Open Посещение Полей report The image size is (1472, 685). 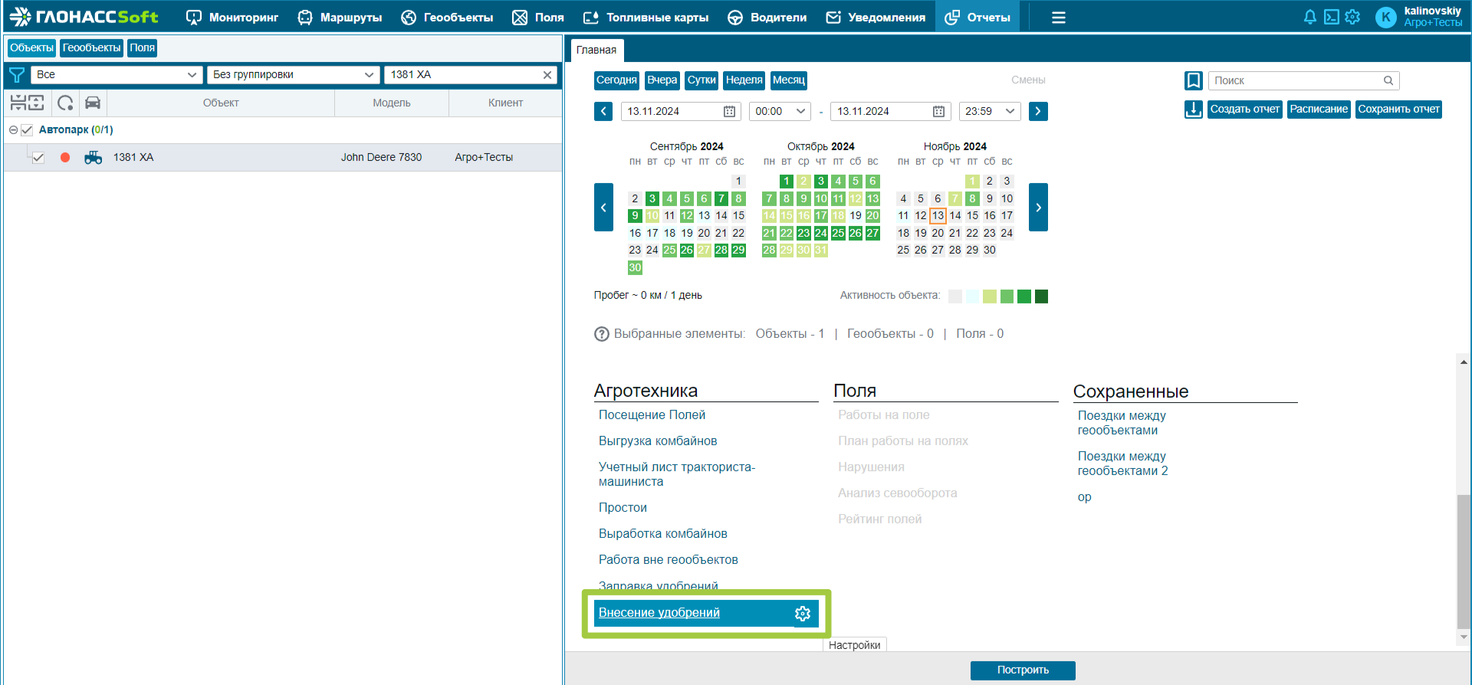tap(652, 415)
